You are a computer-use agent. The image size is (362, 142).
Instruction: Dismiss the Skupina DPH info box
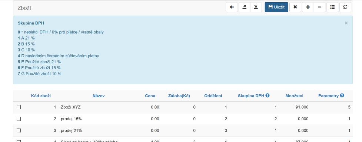point(346,23)
